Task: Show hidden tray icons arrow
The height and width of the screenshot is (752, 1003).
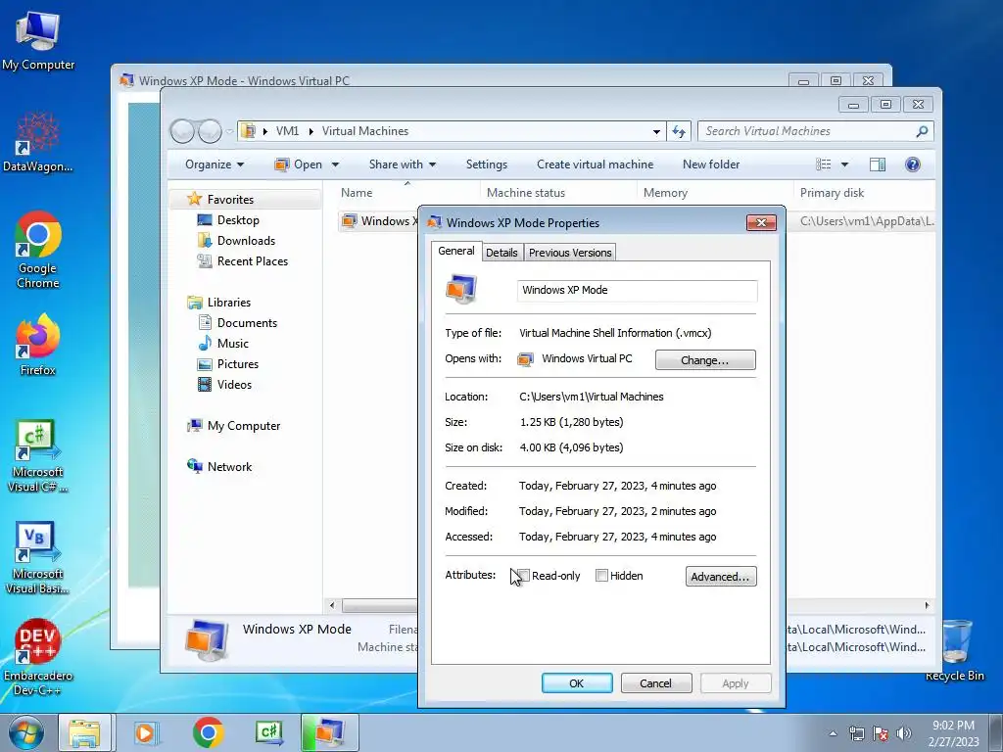Action: point(833,733)
